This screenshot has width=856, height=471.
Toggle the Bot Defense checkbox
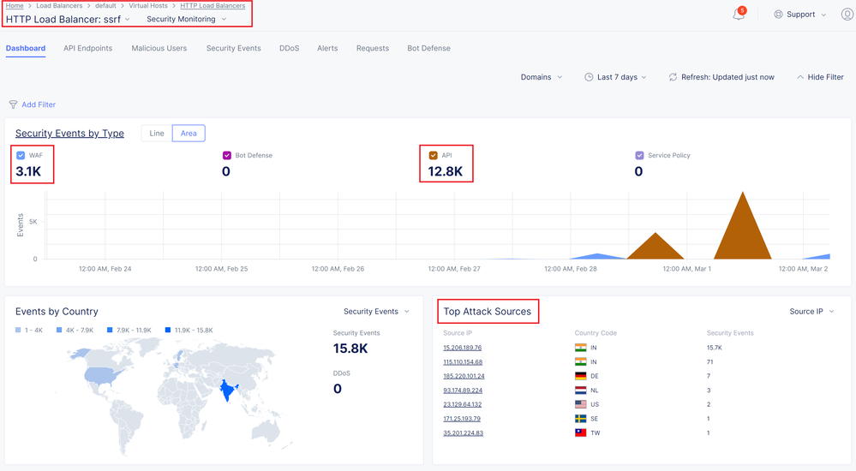pos(227,156)
